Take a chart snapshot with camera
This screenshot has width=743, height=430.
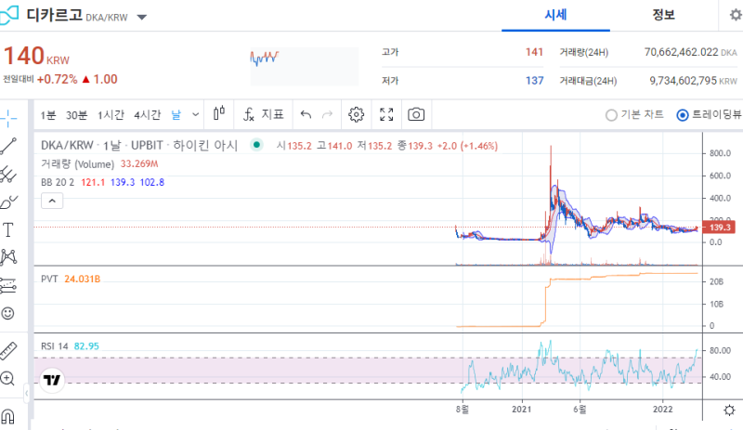(416, 114)
